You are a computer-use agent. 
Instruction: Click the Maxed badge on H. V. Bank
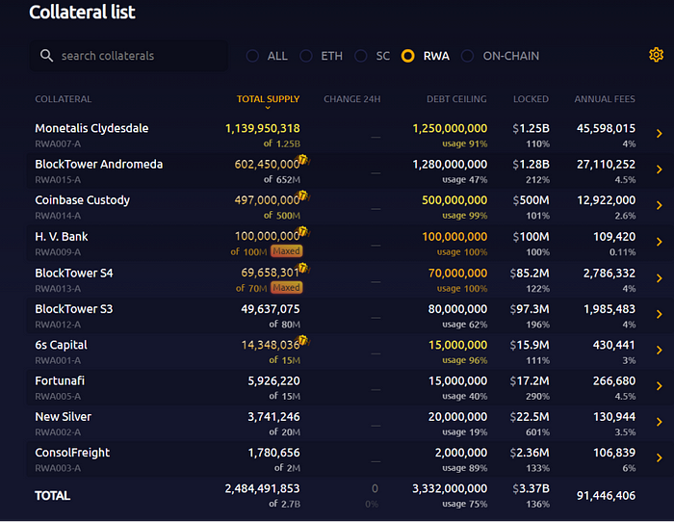click(x=286, y=251)
